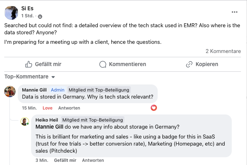Open the 2 Kommentare link
247x165 pixels.
tap(223, 51)
